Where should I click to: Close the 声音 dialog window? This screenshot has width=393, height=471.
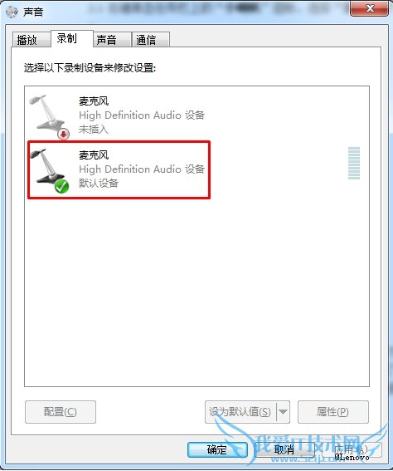370,8
